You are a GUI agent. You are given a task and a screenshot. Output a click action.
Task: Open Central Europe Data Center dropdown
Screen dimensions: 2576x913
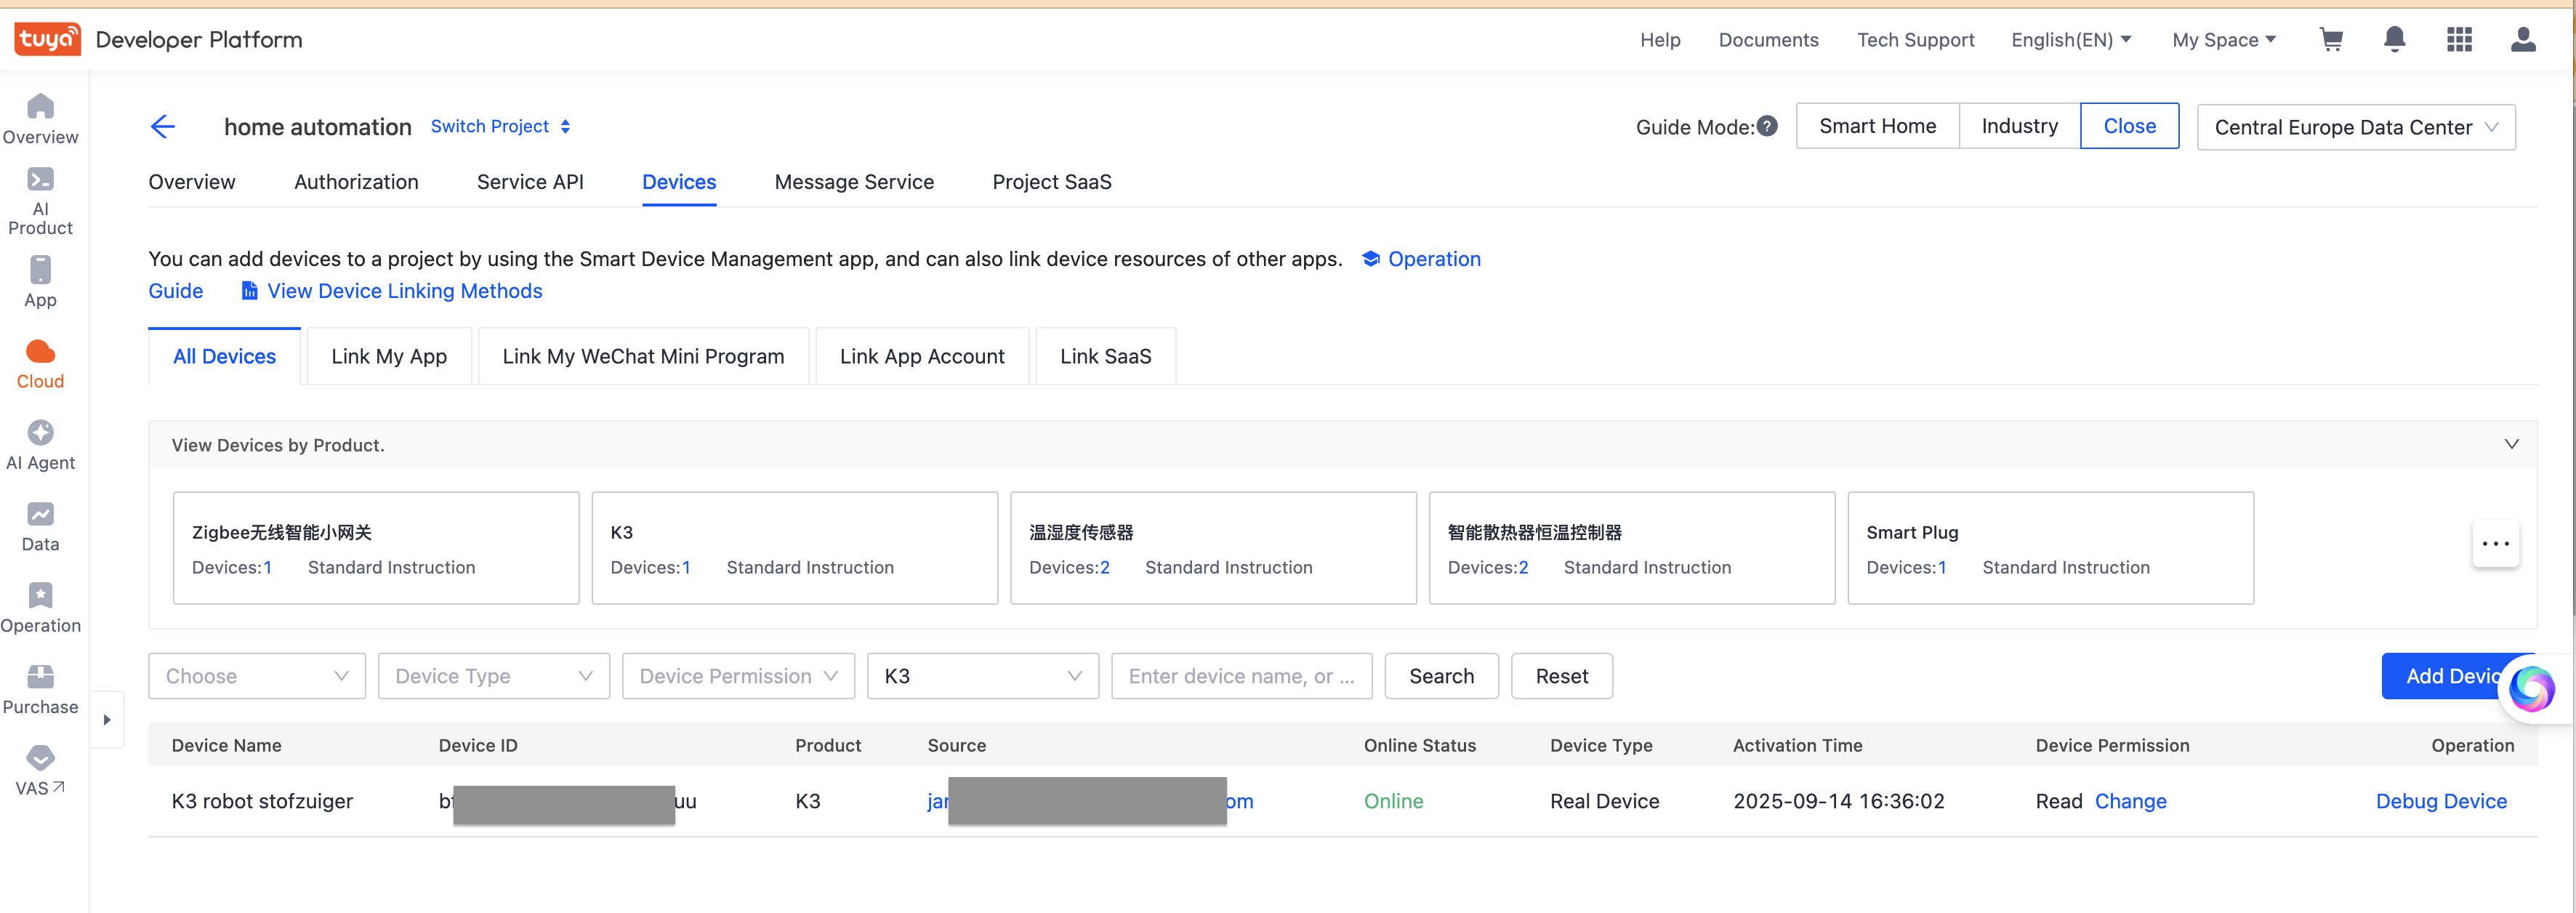click(x=2355, y=127)
